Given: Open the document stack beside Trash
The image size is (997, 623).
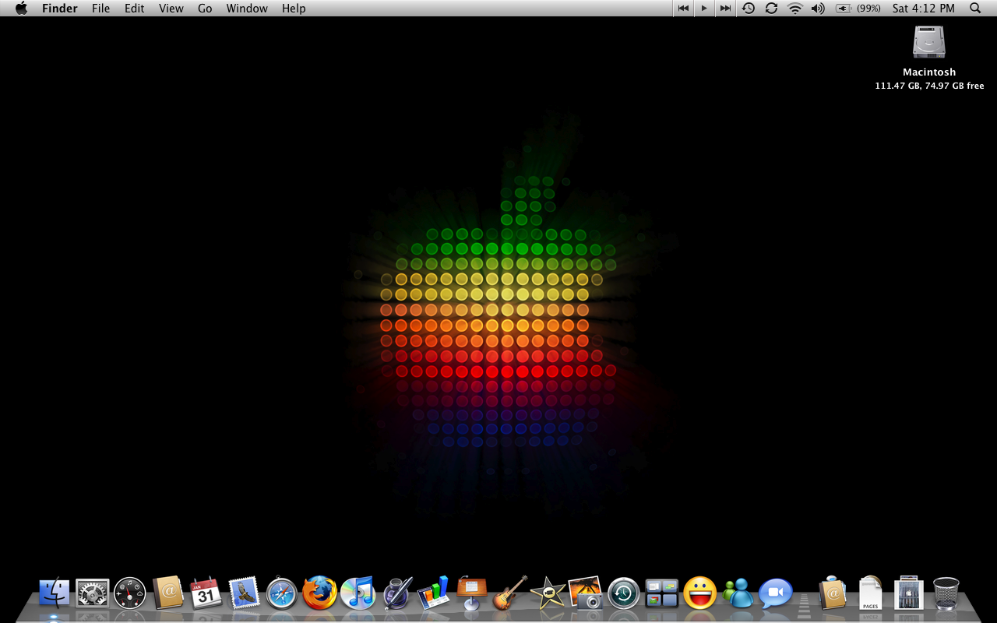Looking at the screenshot, I should click(x=908, y=593).
